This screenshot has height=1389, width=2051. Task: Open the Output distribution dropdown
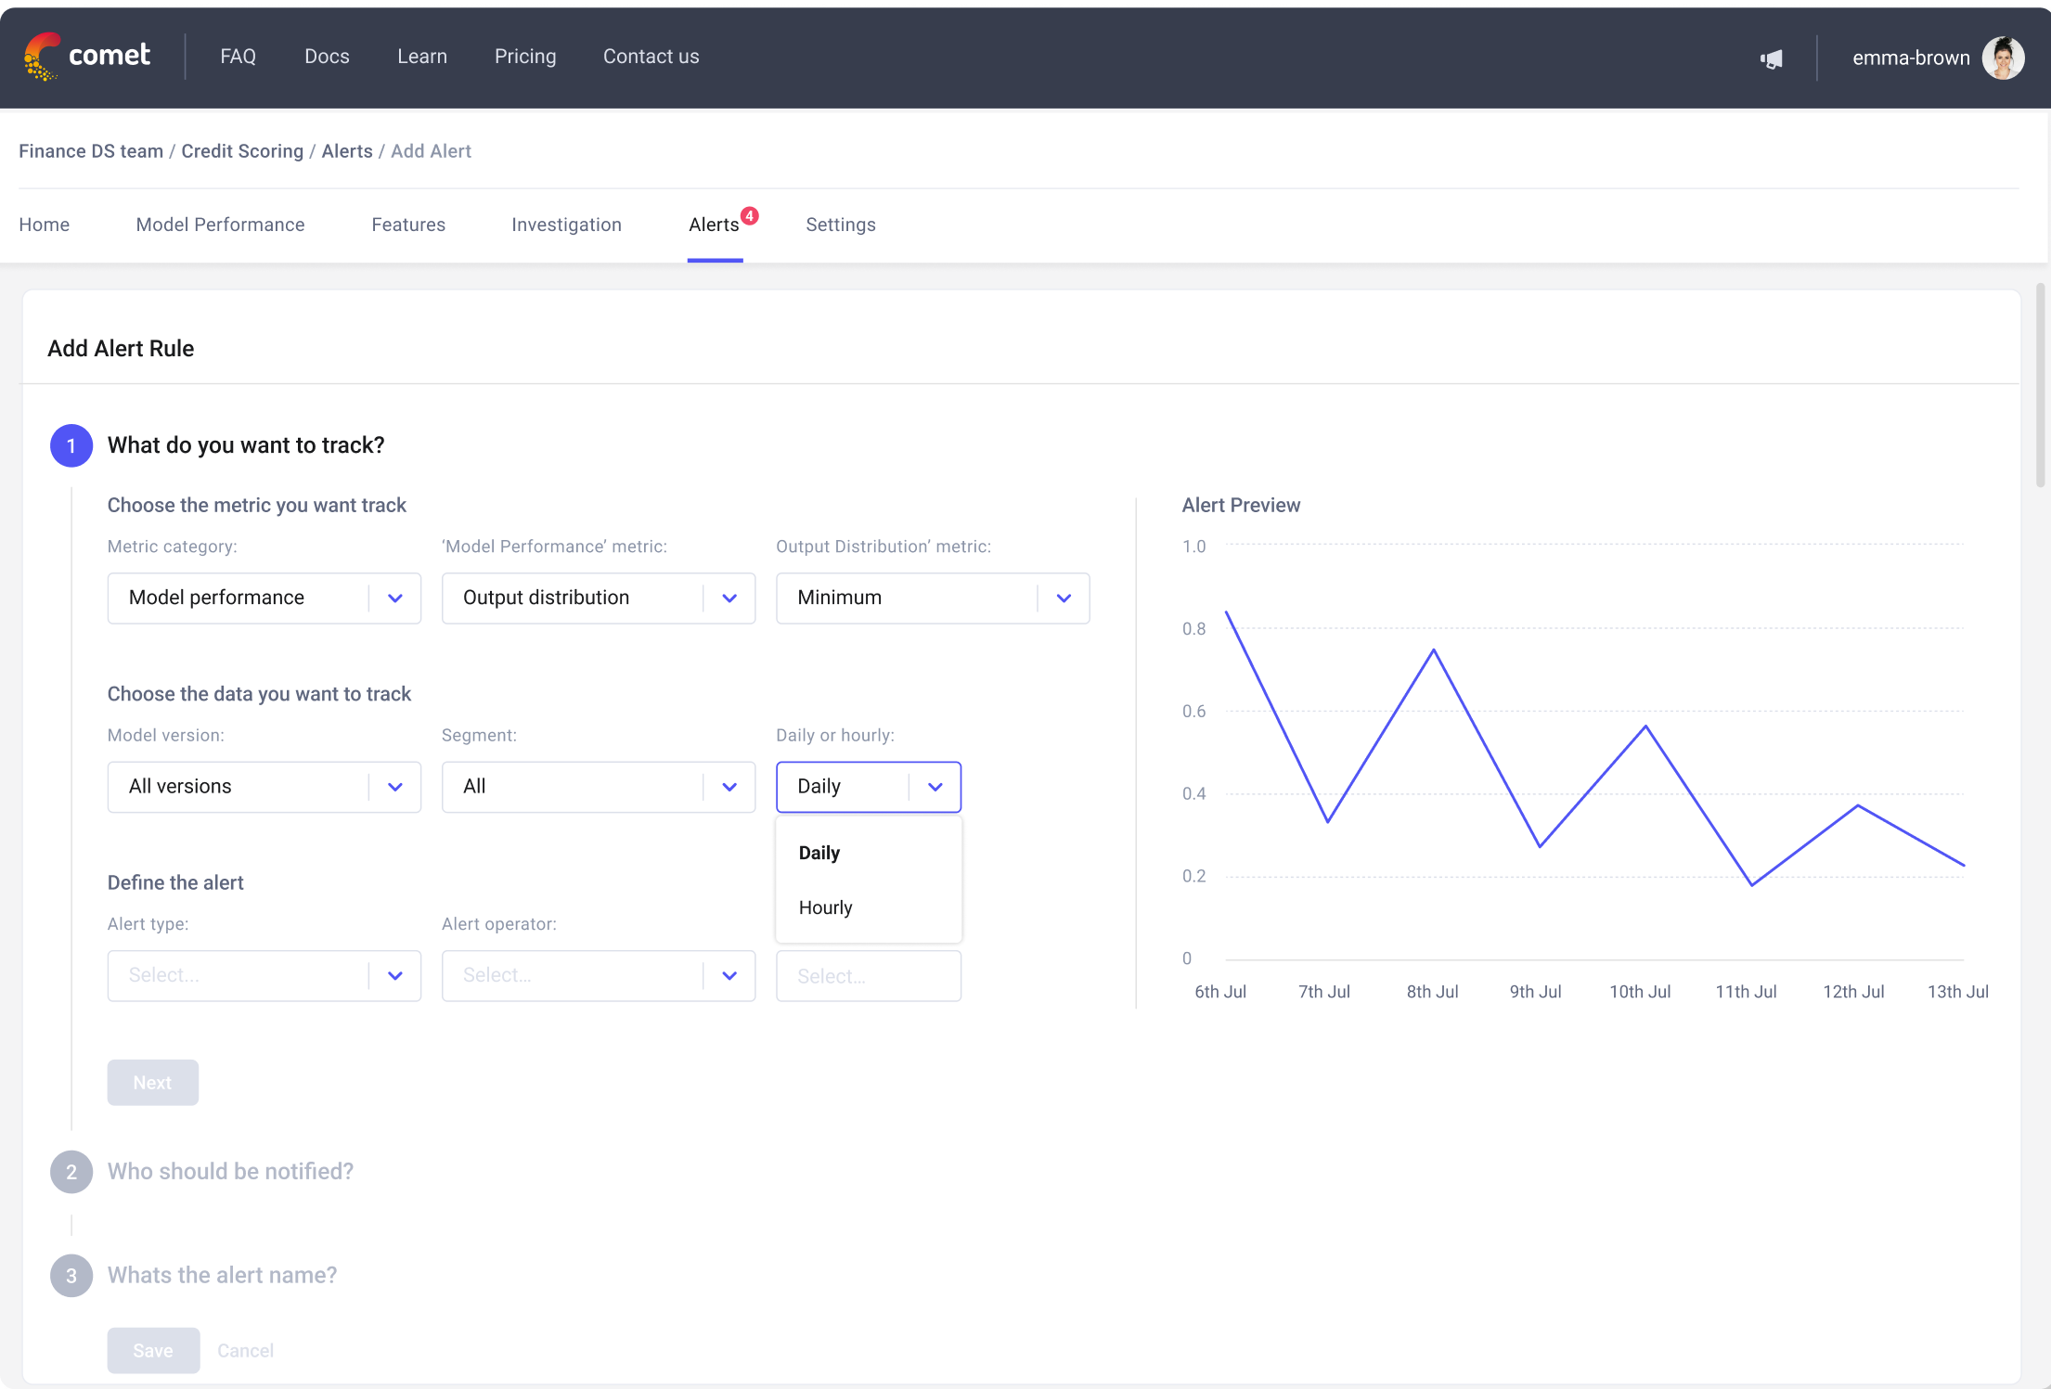(x=599, y=598)
